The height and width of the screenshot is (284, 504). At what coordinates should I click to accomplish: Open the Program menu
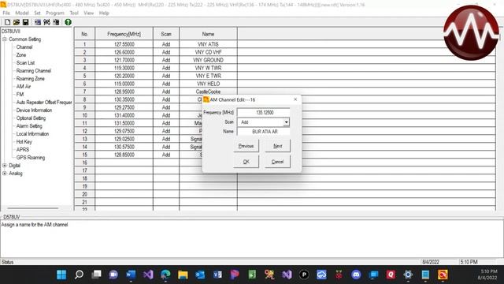coord(55,13)
